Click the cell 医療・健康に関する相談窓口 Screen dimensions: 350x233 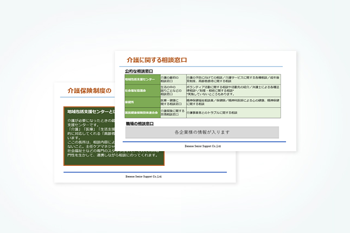pos(173,102)
